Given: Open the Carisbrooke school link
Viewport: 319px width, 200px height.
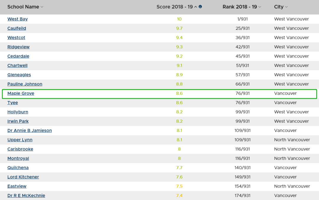Looking at the screenshot, I should pyautogui.click(x=20, y=149).
